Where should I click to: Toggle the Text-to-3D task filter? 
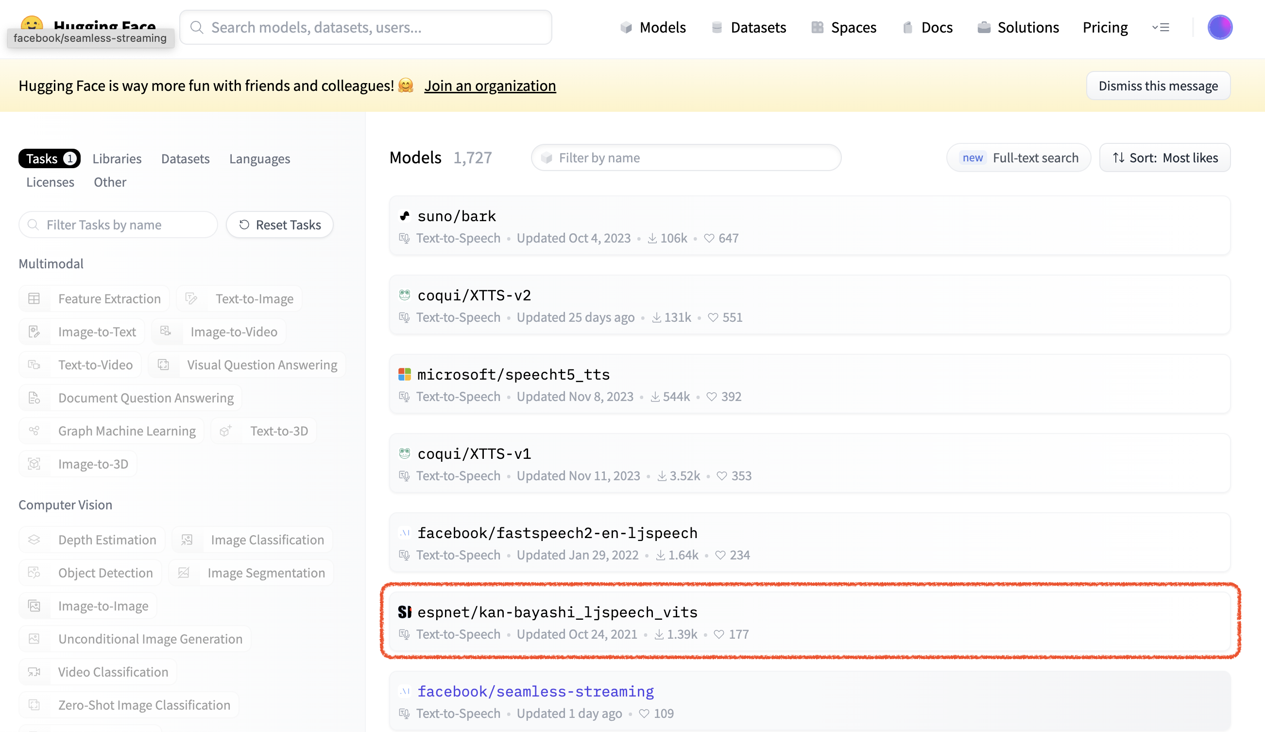[x=264, y=431]
